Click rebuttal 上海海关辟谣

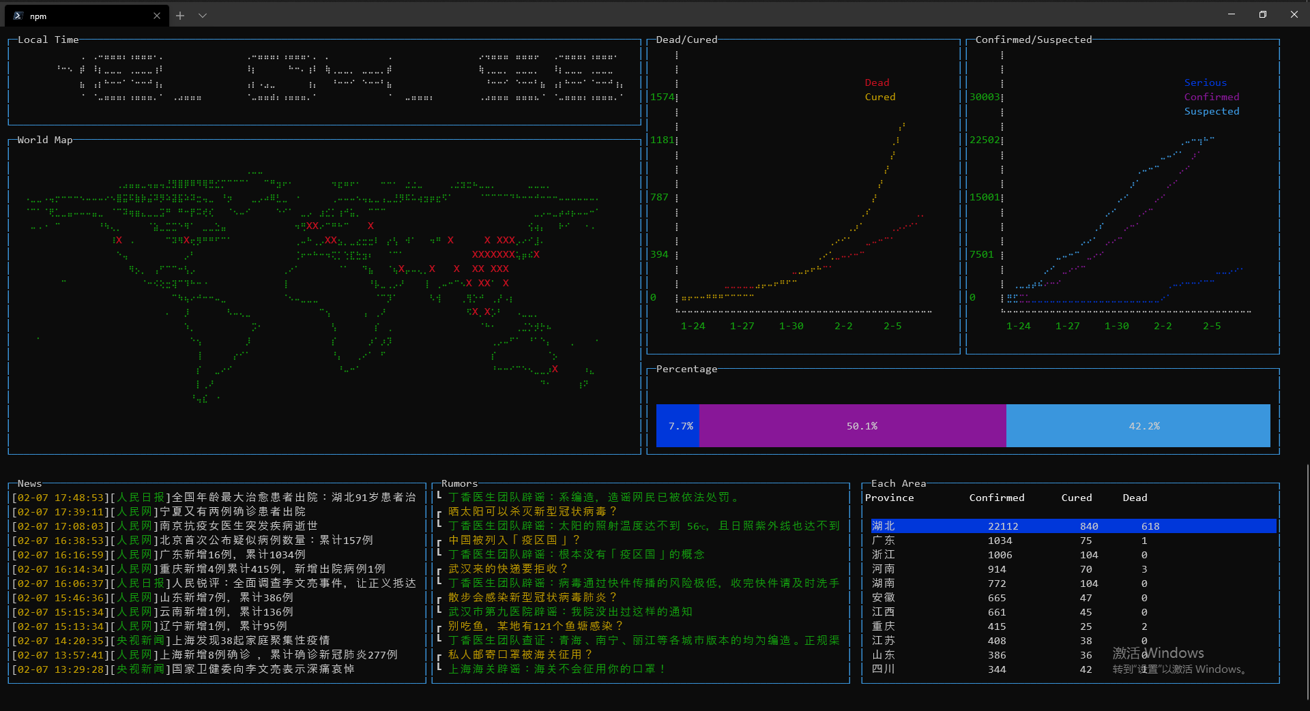pyautogui.click(x=557, y=669)
